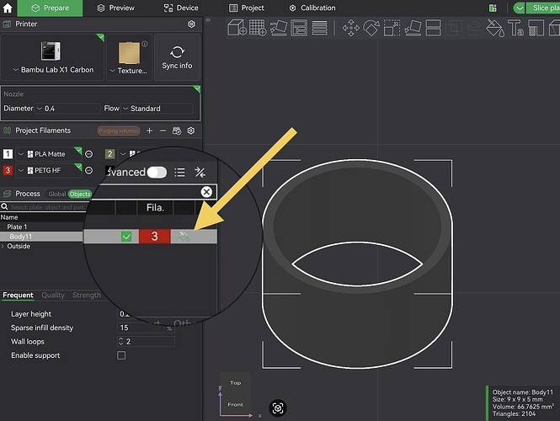
Task: Click the Sync info button
Action: 177,57
